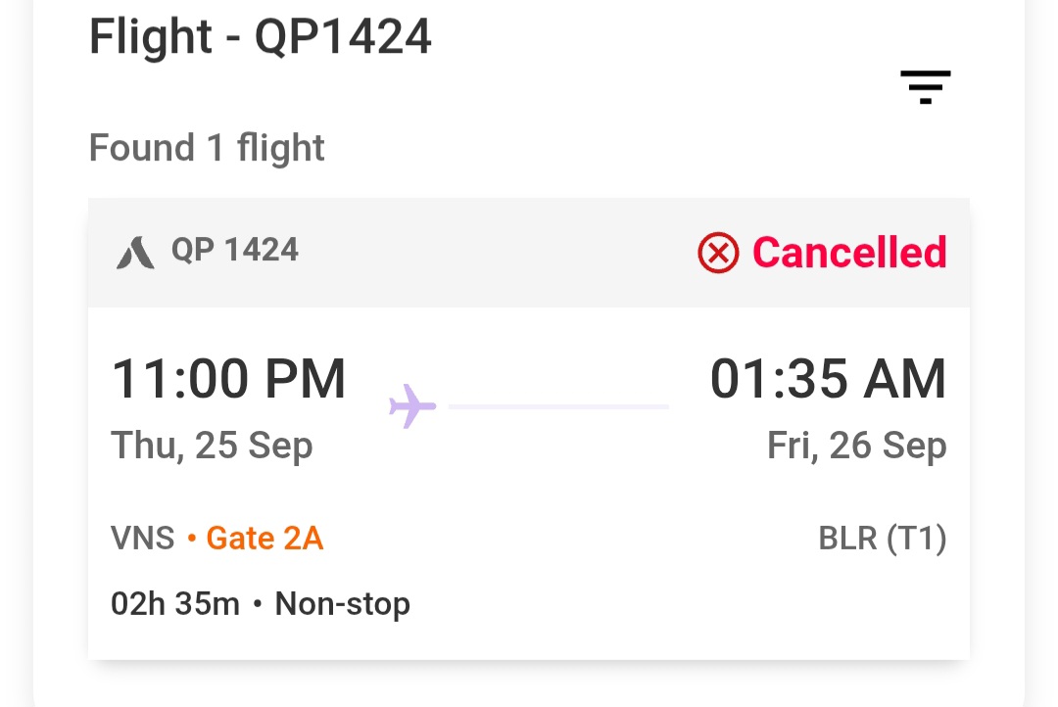Click the Found 1 flight heading
The height and width of the screenshot is (707, 1058).
pos(206,148)
